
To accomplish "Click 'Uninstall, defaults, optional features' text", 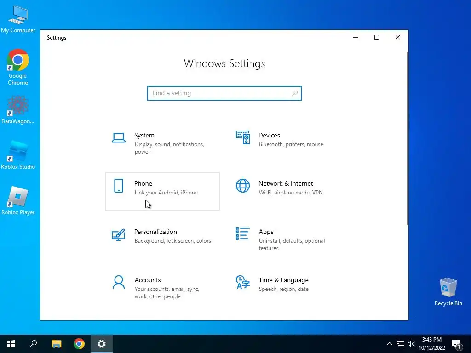I will (x=292, y=245).
